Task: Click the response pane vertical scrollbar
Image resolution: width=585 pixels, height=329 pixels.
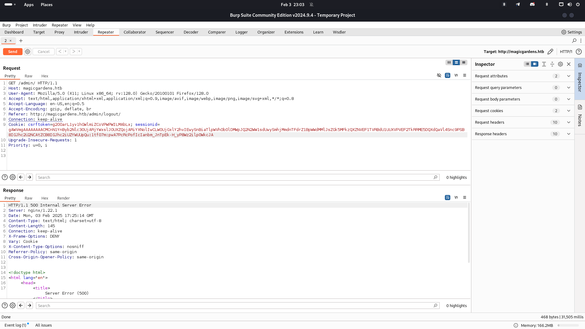Action: [469, 232]
